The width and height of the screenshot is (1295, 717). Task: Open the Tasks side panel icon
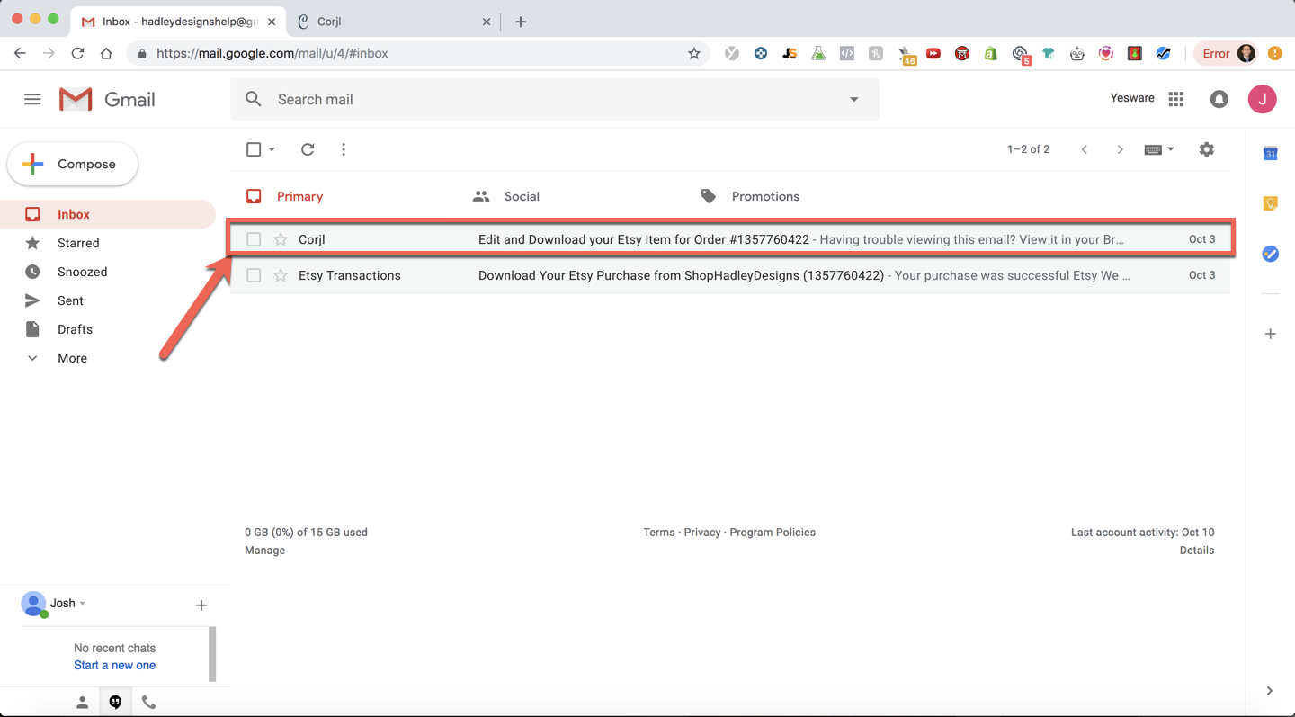coord(1270,254)
